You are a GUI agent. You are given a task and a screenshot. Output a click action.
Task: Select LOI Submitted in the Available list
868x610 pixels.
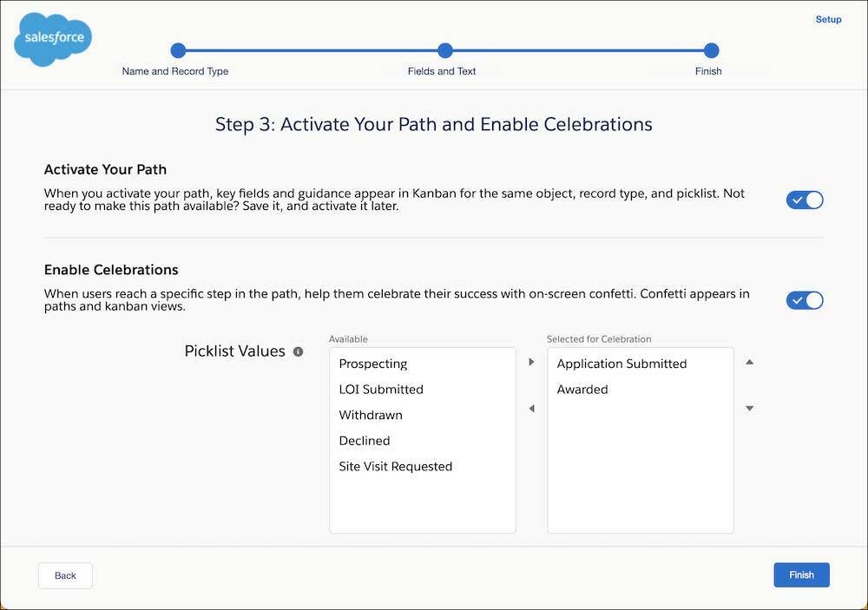[423, 389]
